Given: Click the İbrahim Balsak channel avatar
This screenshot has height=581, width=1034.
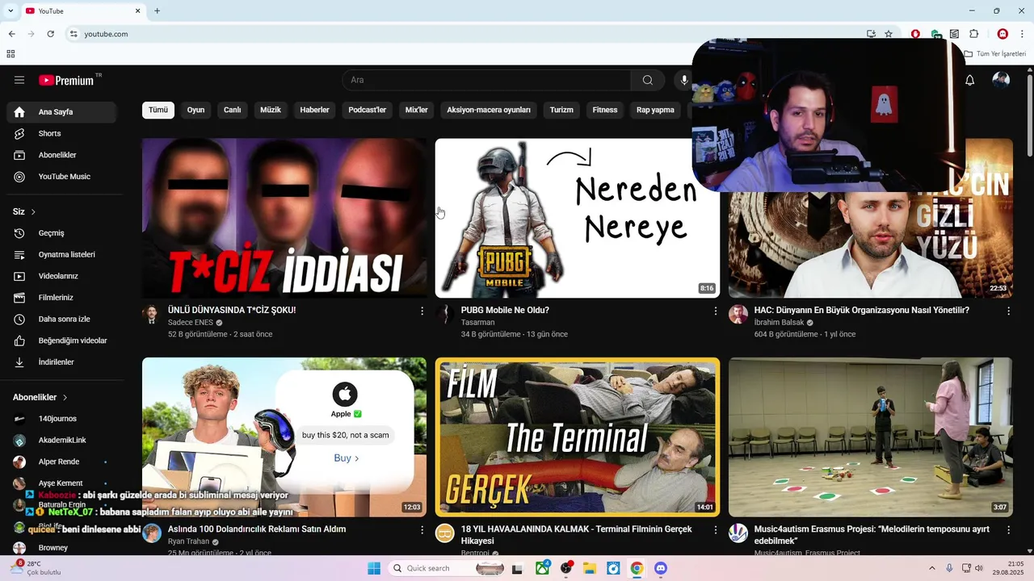Looking at the screenshot, I should click(x=738, y=315).
